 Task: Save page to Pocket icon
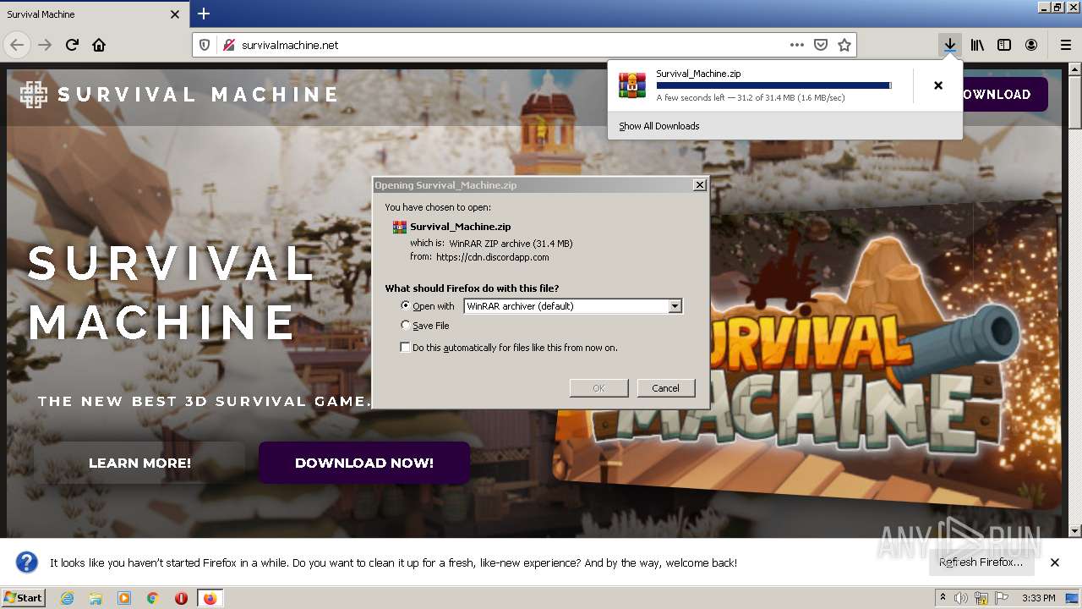click(821, 45)
